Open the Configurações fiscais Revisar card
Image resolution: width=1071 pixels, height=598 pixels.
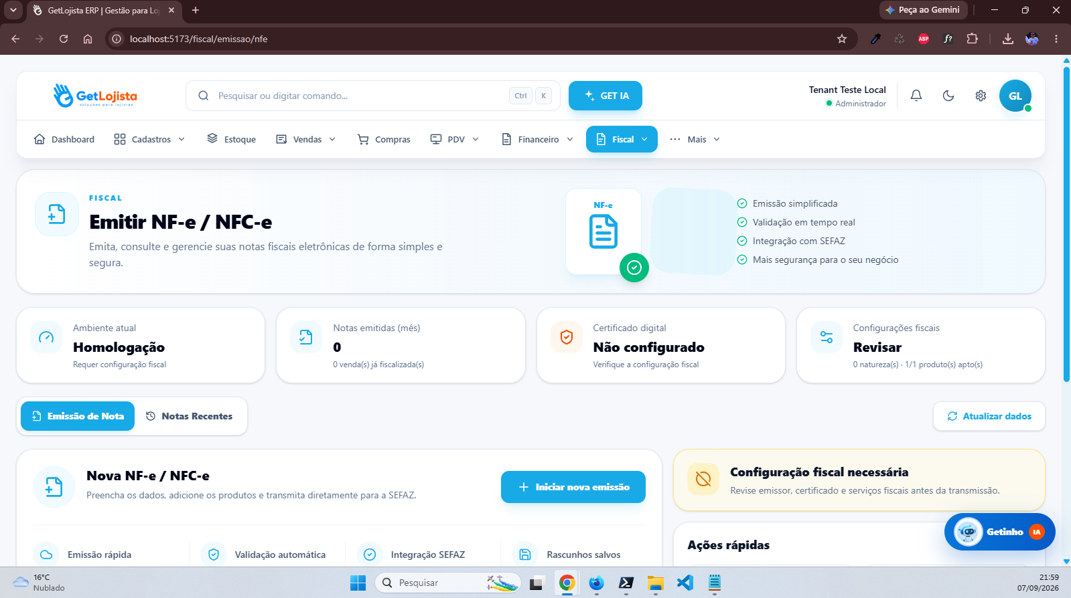(921, 345)
